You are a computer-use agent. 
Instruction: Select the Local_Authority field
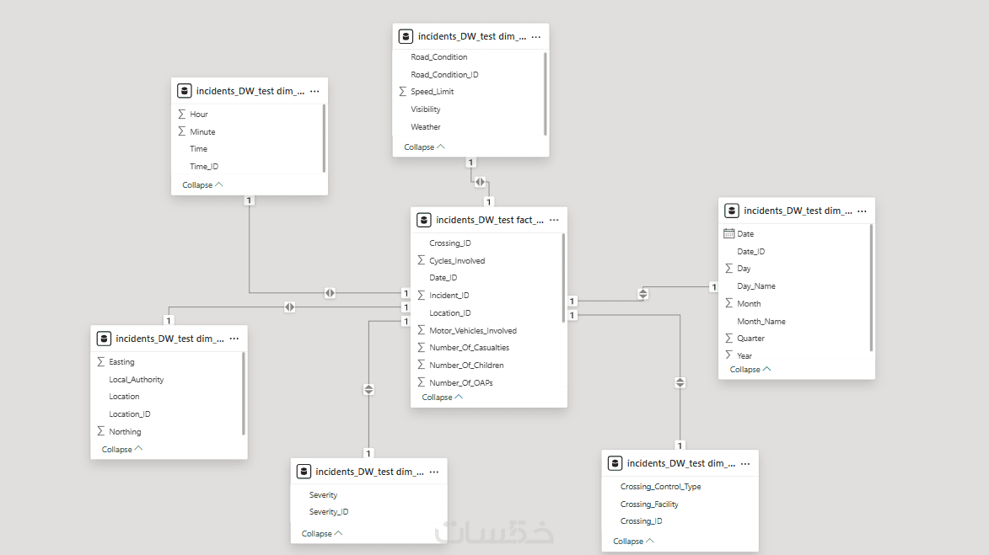tap(136, 380)
